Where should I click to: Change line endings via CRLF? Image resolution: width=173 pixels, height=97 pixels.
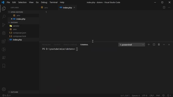coord(152,95)
